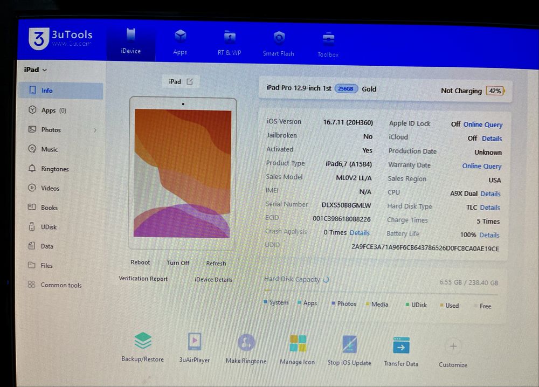This screenshot has height=387, width=539.
Task: Click the iPad Pro 12.9-inch 1st title
Action: (299, 88)
